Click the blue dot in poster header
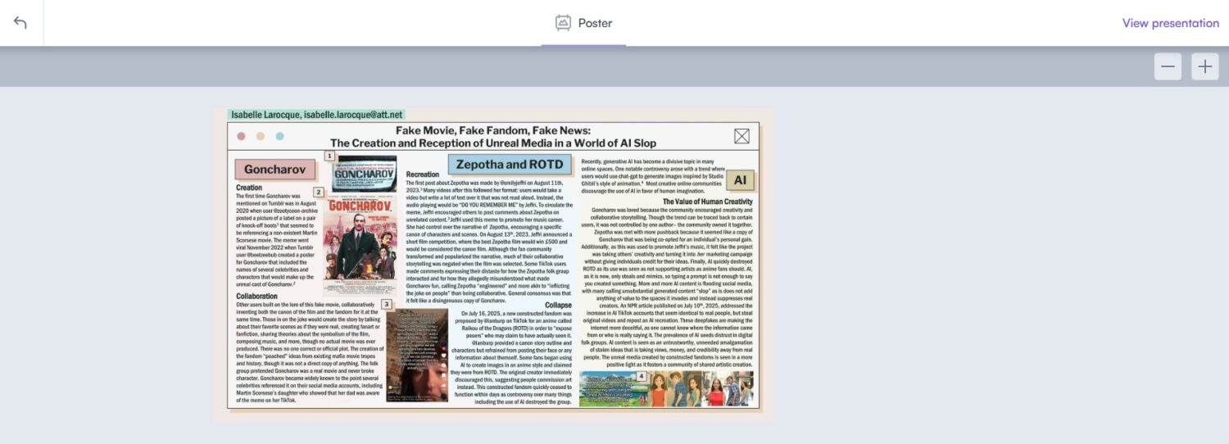The width and height of the screenshot is (1229, 444). coord(280,136)
